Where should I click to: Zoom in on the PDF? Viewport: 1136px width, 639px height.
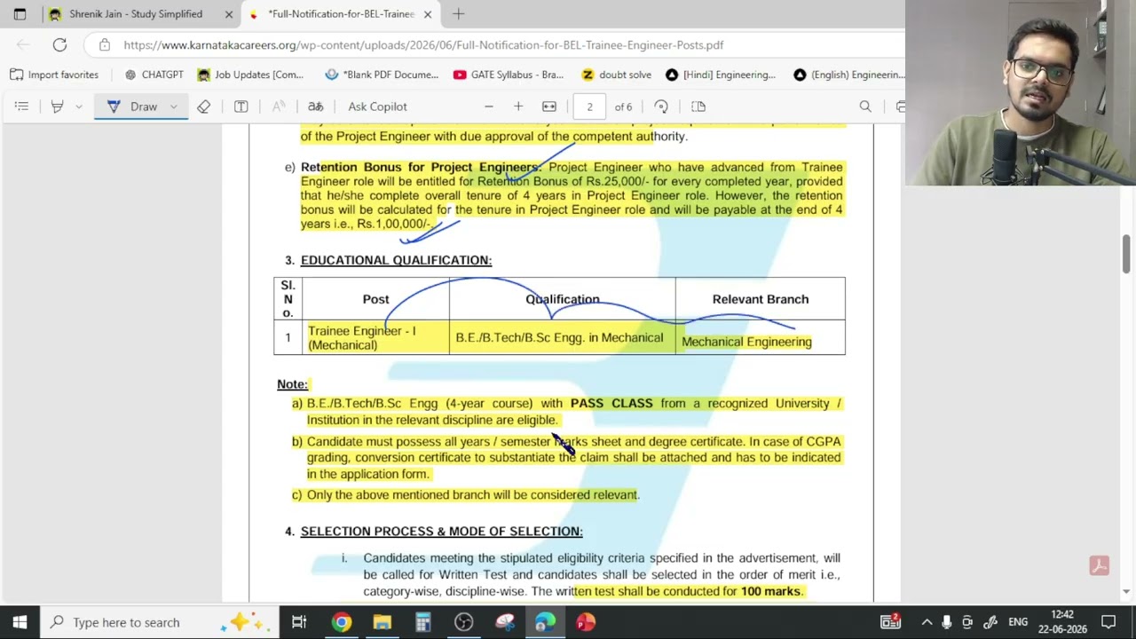(518, 106)
